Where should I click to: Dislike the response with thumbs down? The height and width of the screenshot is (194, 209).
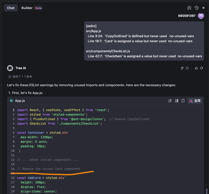pyautogui.click(x=201, y=68)
